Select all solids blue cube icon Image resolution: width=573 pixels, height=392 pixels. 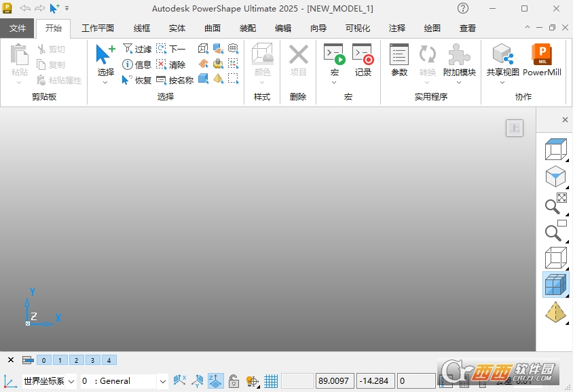coord(203,79)
